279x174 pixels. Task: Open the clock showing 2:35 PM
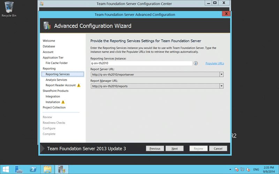coord(269,169)
